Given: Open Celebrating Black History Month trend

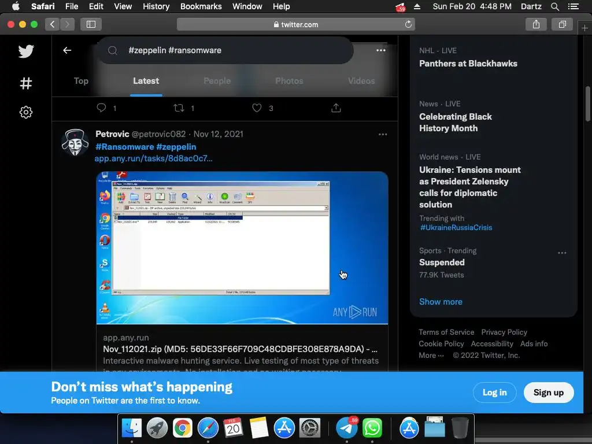Looking at the screenshot, I should pos(456,123).
